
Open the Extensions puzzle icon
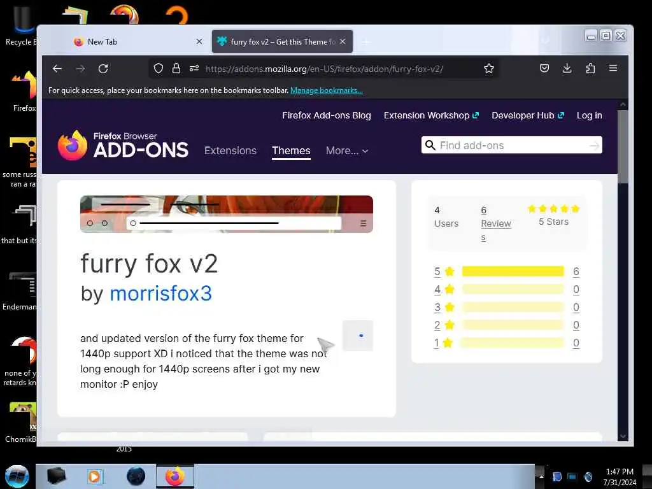590,68
